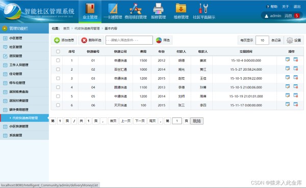The width and height of the screenshot is (306, 188).
Task: Click the cell 15-5-27 20:58:24.000
Action: (x=246, y=70)
